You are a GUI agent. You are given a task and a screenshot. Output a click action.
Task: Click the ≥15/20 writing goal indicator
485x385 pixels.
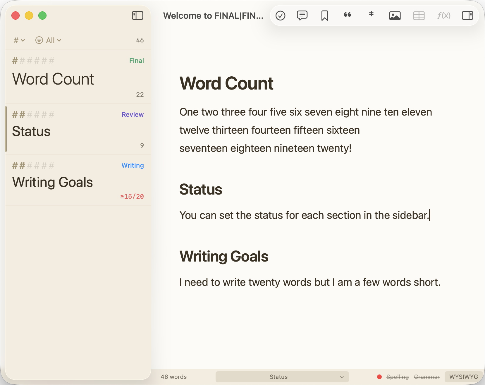[132, 197]
